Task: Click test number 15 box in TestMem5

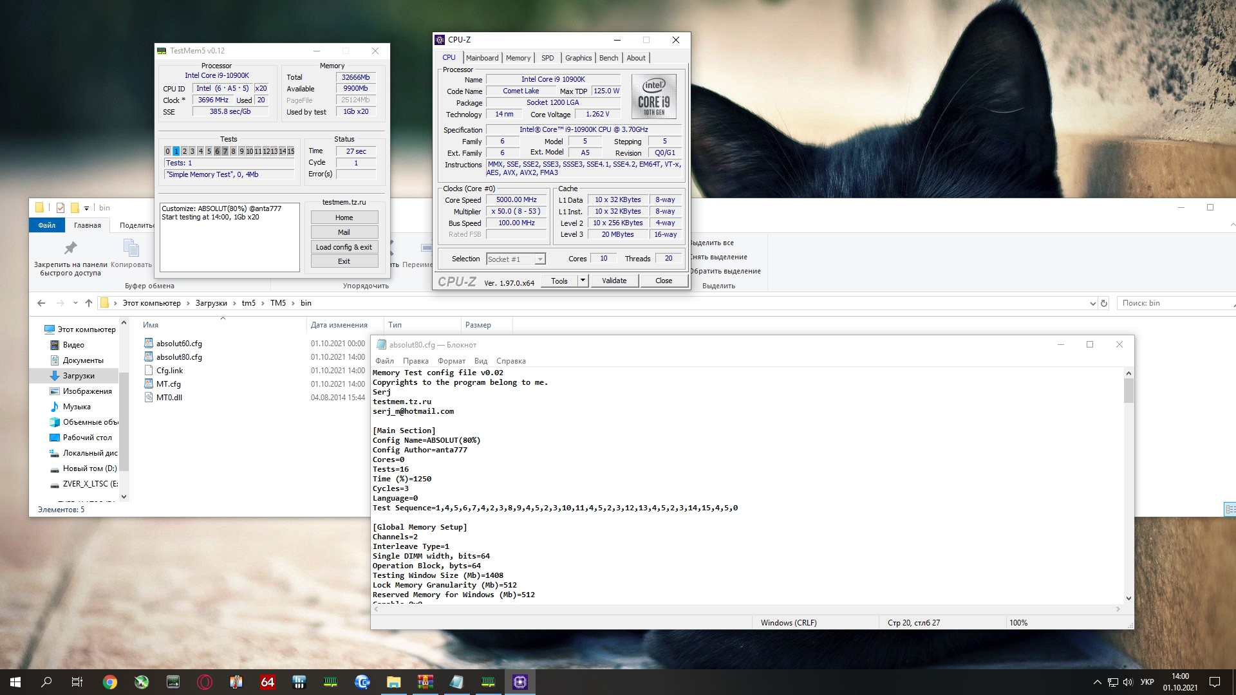Action: (x=291, y=151)
